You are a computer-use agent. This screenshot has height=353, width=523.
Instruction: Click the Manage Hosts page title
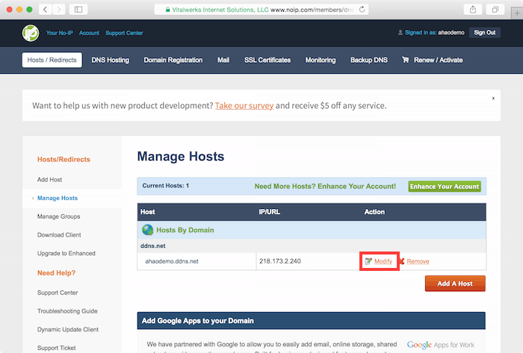(181, 156)
